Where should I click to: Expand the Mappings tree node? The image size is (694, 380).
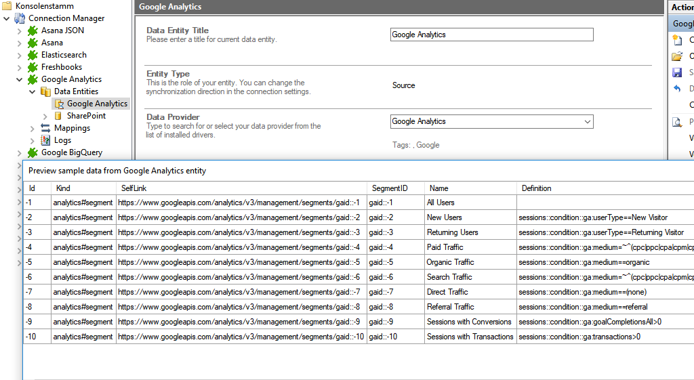(x=32, y=128)
